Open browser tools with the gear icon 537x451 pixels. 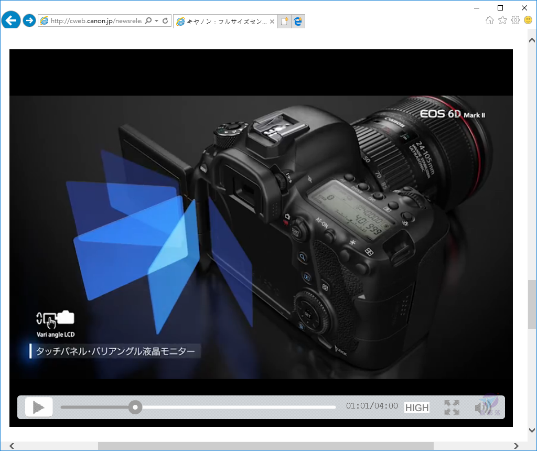(515, 20)
